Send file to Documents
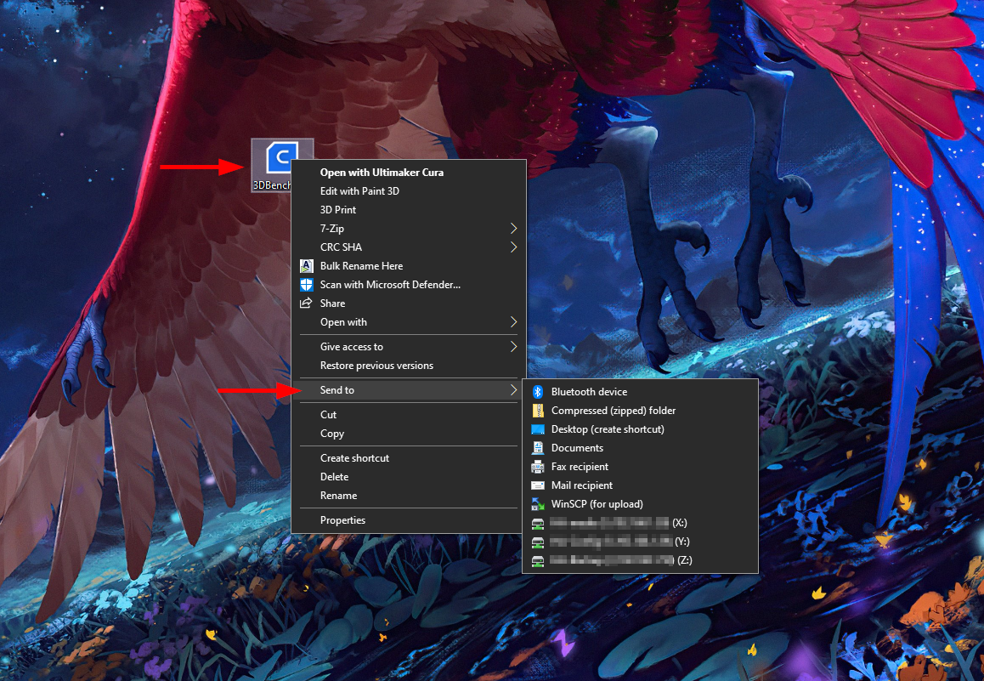 [x=640, y=448]
